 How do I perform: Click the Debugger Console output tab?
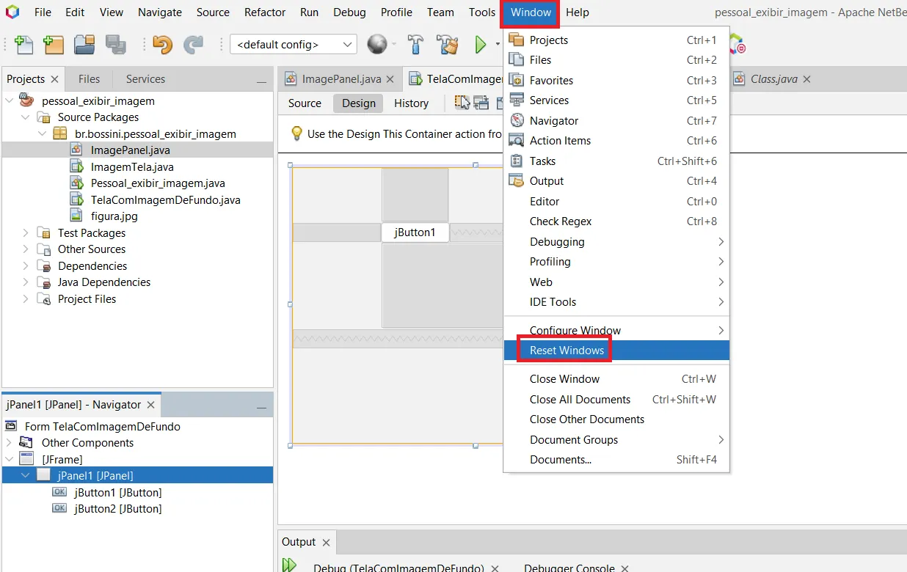pyautogui.click(x=569, y=568)
